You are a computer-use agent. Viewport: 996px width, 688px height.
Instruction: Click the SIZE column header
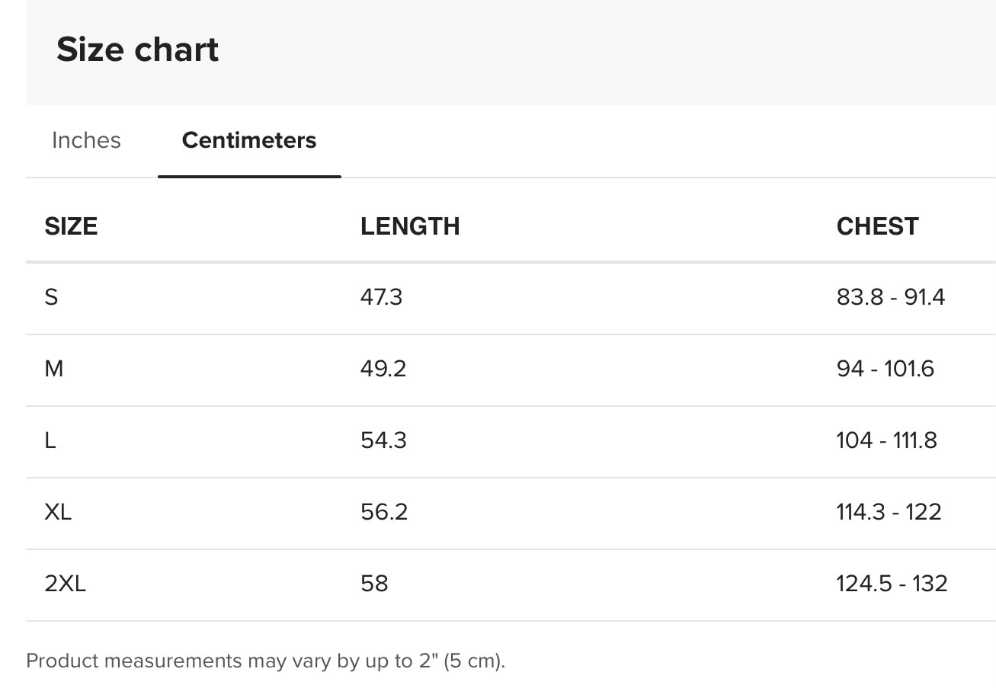tap(71, 226)
